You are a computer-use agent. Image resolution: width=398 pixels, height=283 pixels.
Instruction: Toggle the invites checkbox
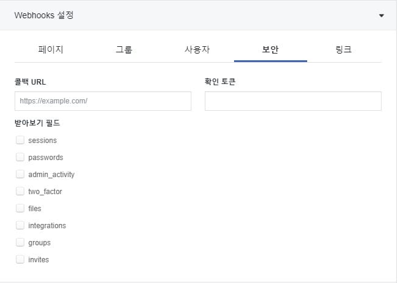coord(20,259)
